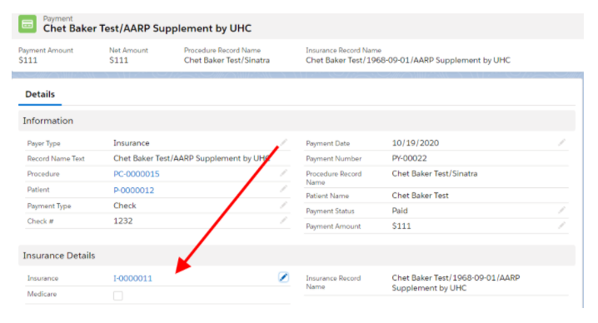Open patient link P-0000012

pos(134,191)
